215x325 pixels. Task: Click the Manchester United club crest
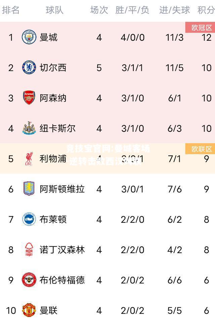29,310
